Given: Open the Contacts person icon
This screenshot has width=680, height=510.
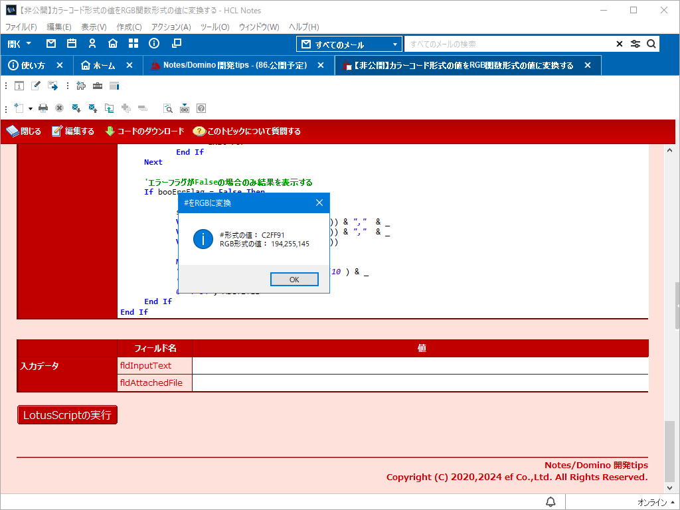Looking at the screenshot, I should point(92,44).
